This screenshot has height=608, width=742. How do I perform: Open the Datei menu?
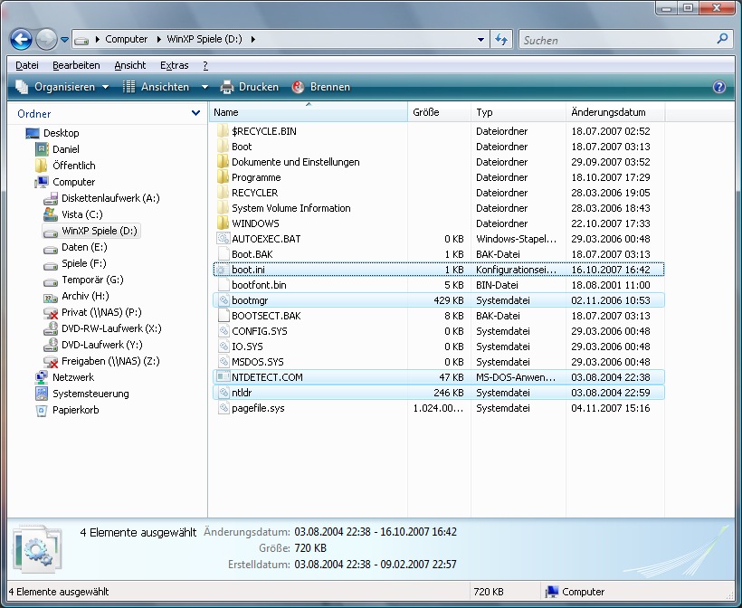click(x=27, y=65)
